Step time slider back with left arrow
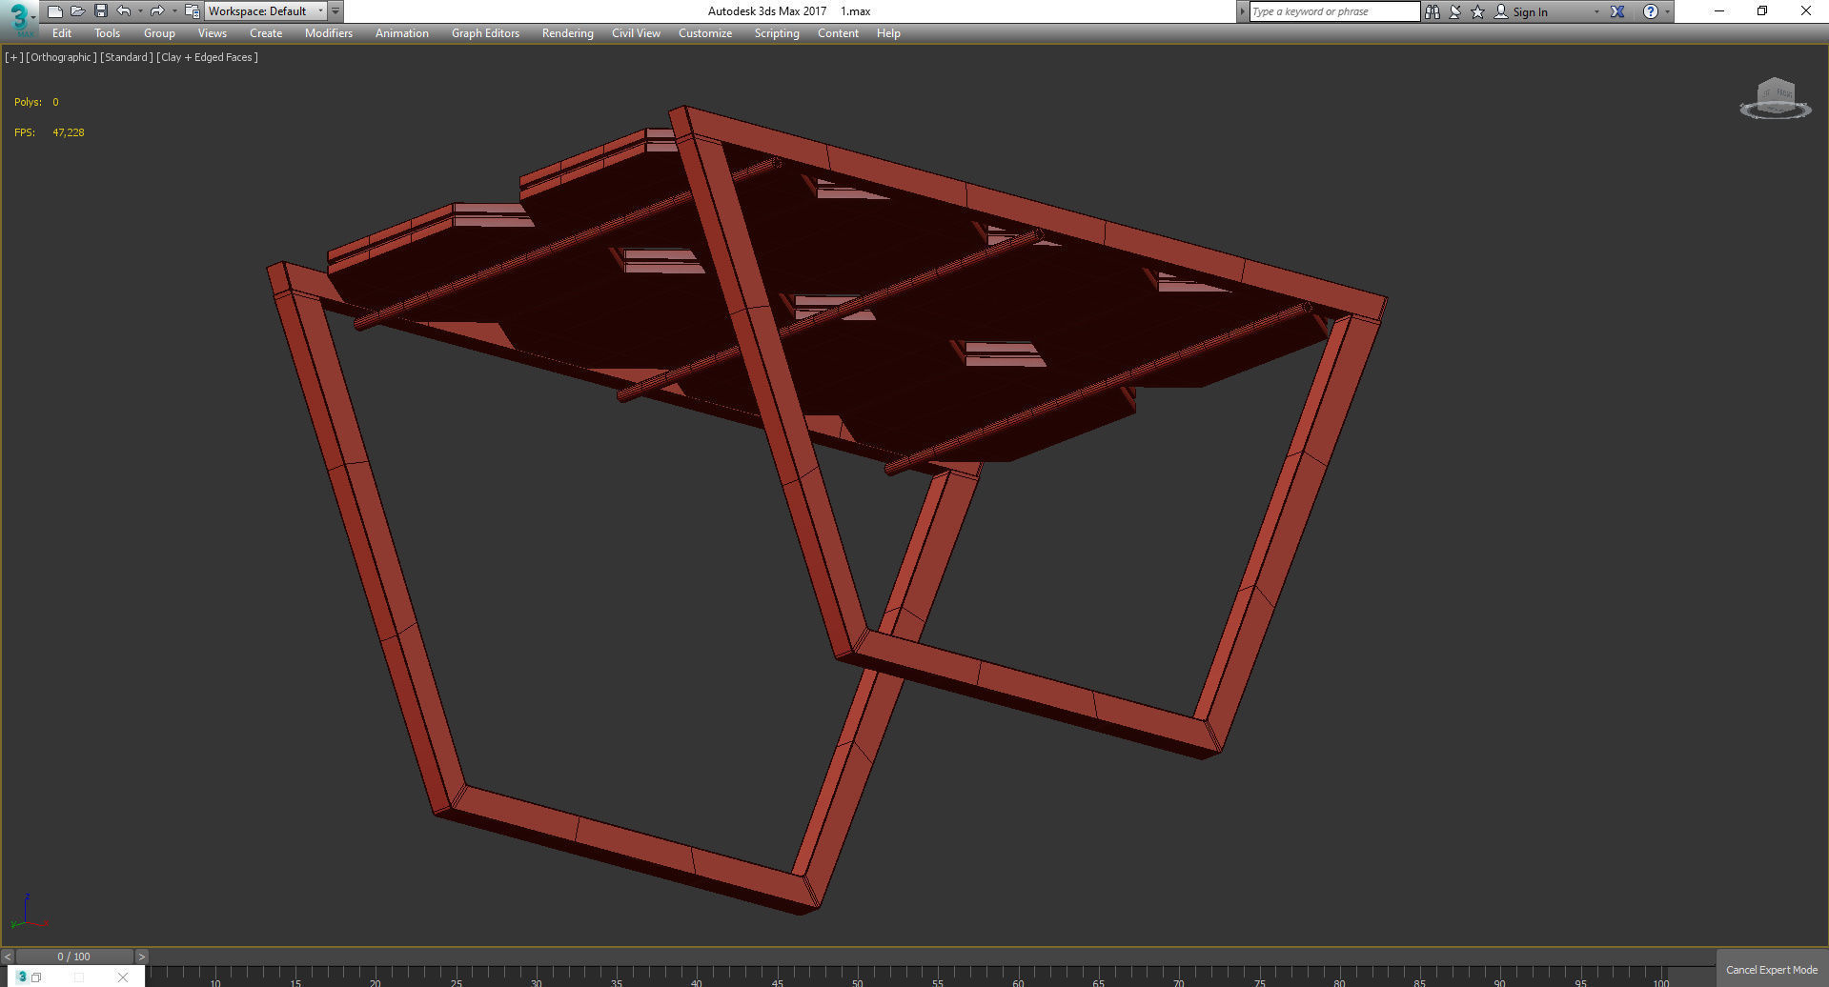The width and height of the screenshot is (1829, 987). 8,957
